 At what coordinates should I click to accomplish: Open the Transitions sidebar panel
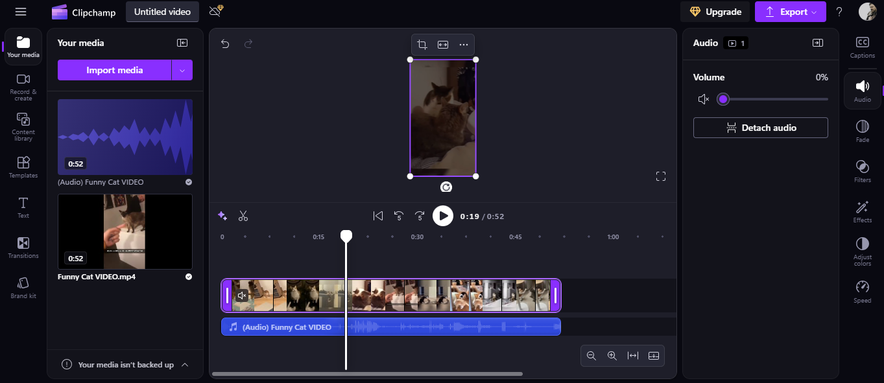point(23,247)
